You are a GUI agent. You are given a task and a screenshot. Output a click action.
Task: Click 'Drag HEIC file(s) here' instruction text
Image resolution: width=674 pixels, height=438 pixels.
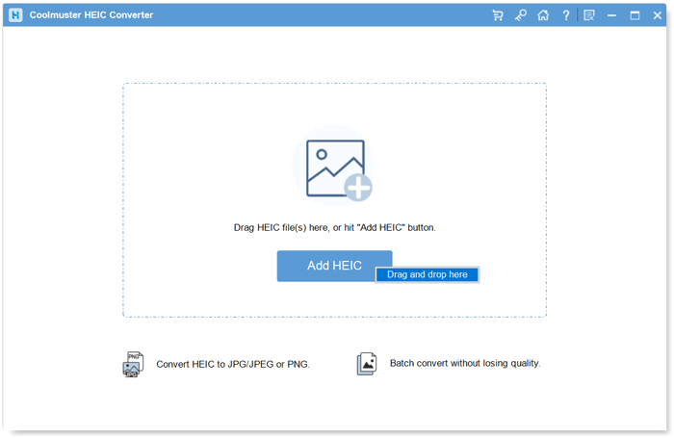point(334,227)
